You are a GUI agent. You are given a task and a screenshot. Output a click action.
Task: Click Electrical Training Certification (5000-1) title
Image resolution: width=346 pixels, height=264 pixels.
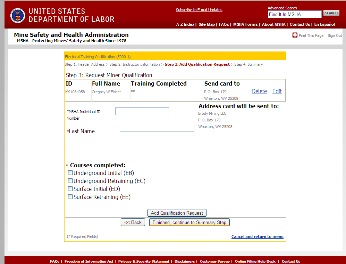click(x=98, y=57)
